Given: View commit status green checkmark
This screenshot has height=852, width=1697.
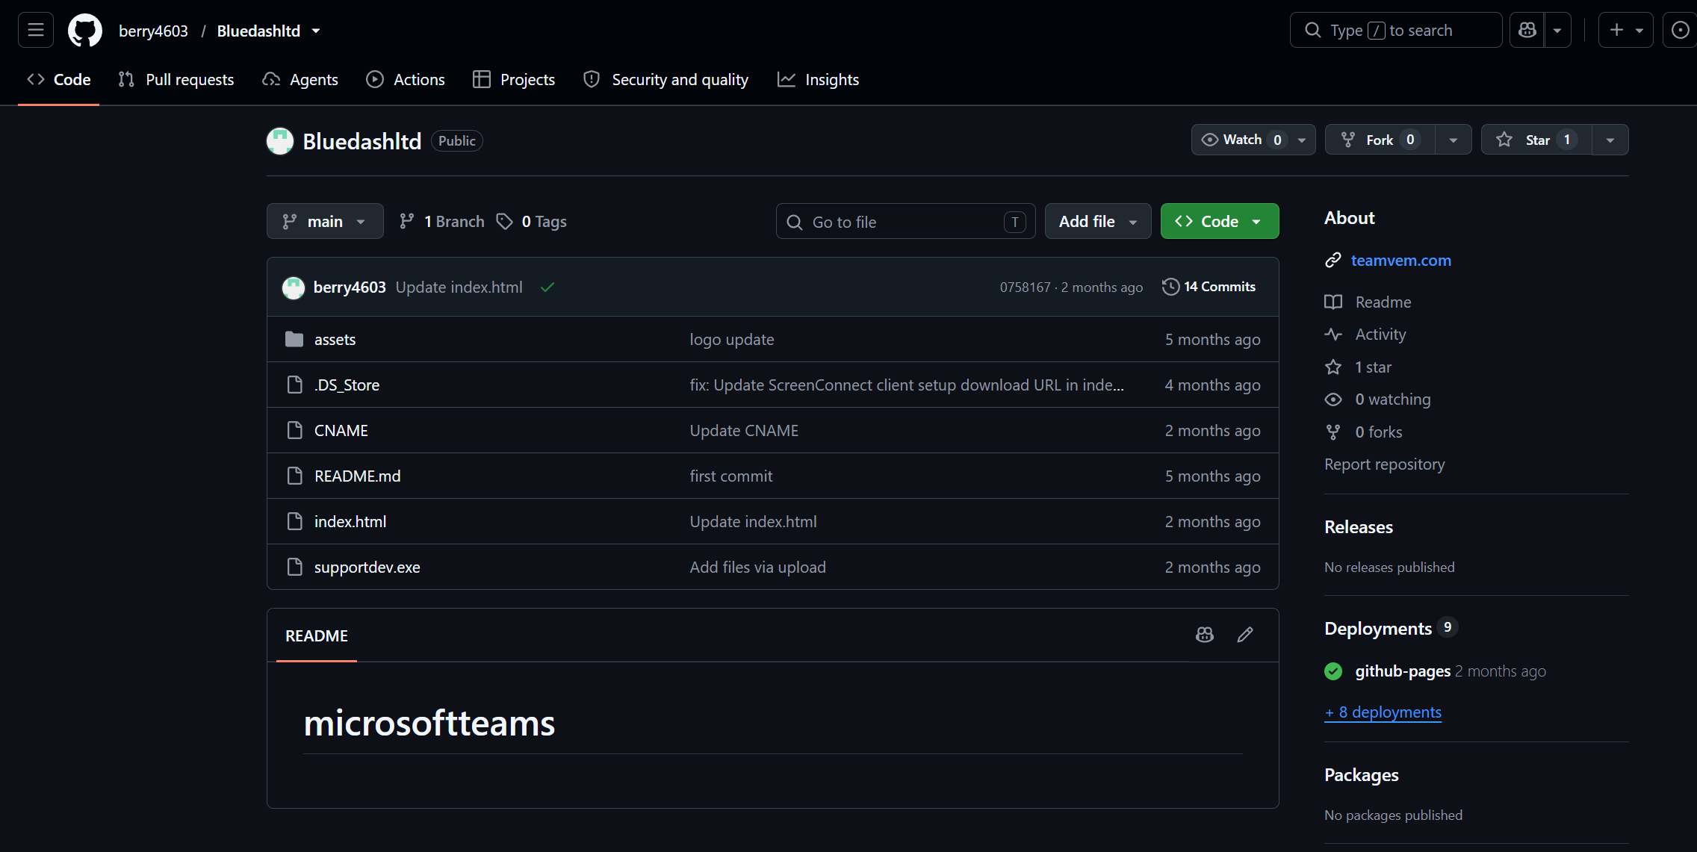Looking at the screenshot, I should tap(547, 287).
